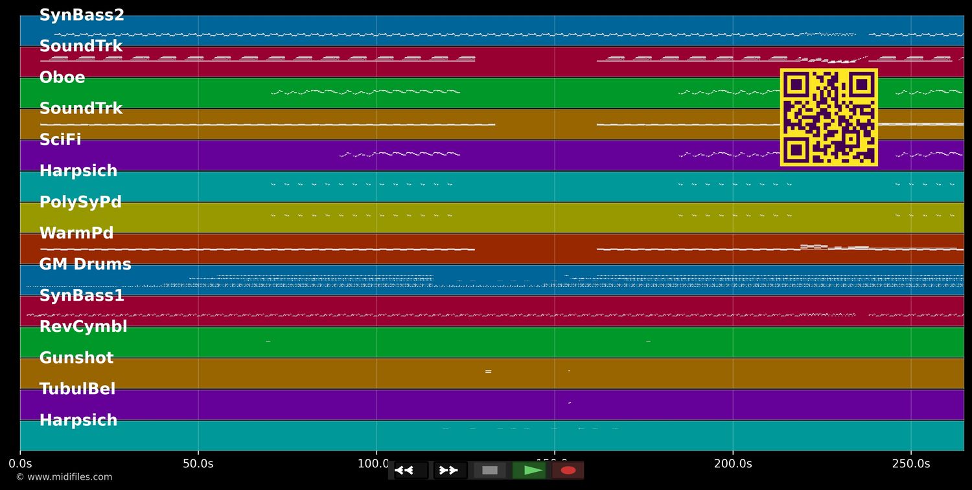Click the 250.0s time axis marker
The image size is (972, 490).
pos(911,463)
